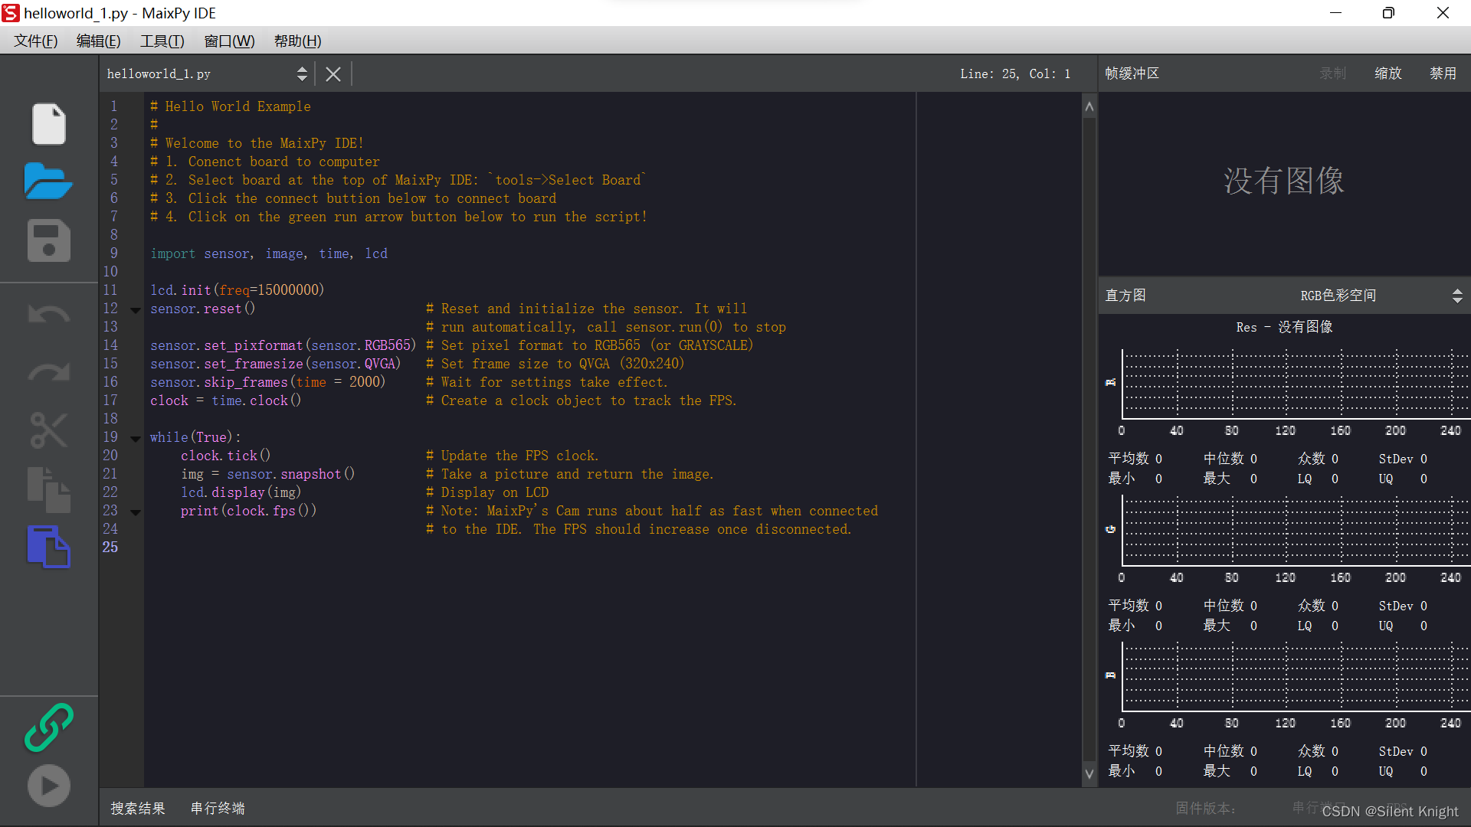1471x827 pixels.
Task: Click on the print(clock.fps()) line
Action: tap(249, 512)
